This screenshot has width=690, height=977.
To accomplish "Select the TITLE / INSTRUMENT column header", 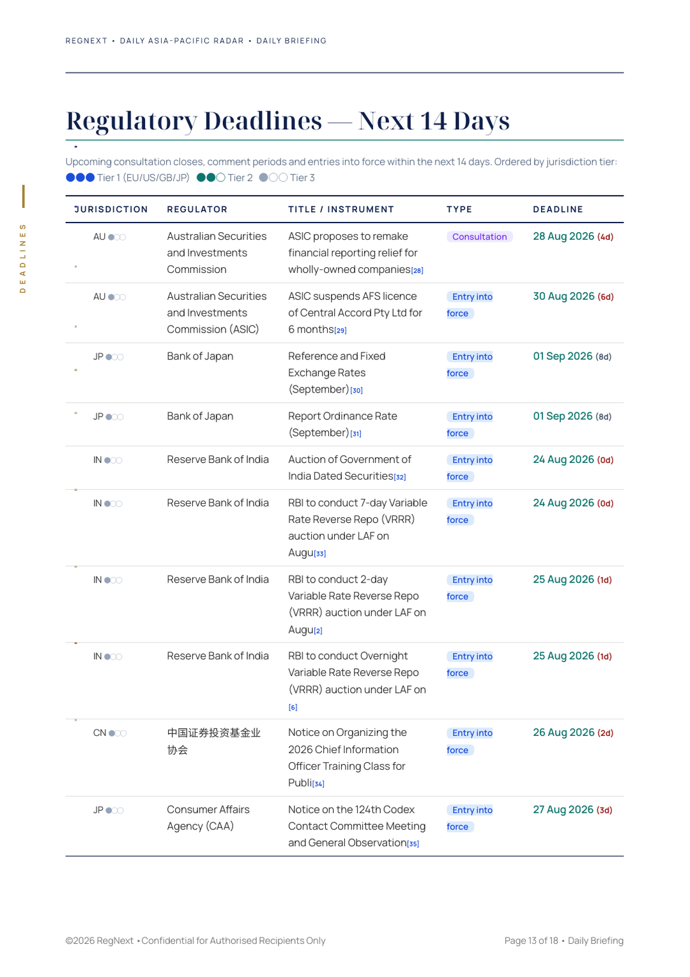I will tap(341, 209).
